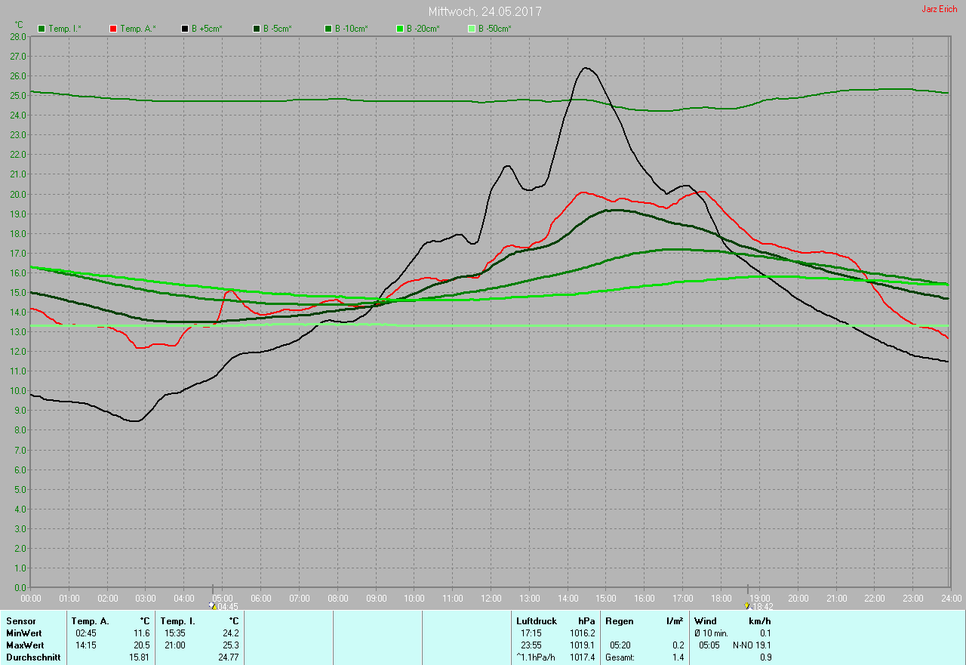This screenshot has height=665, width=966.
Task: Select the Regen column header
Action: 619,621
